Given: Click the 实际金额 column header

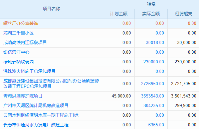Looking at the screenshot, I should 151,14.
